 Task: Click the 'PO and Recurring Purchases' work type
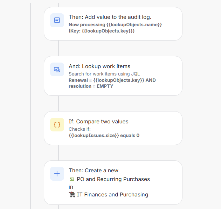tap(113, 179)
